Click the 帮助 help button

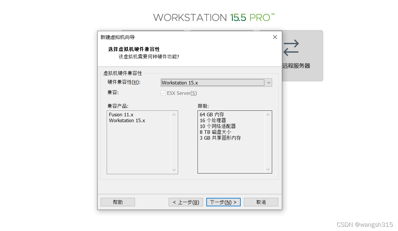(x=118, y=202)
